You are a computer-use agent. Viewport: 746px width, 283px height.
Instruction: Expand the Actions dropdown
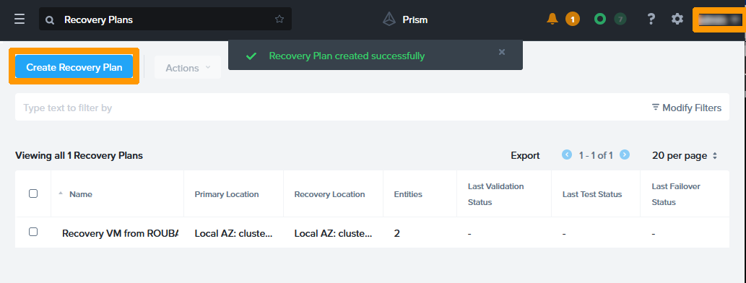[188, 68]
